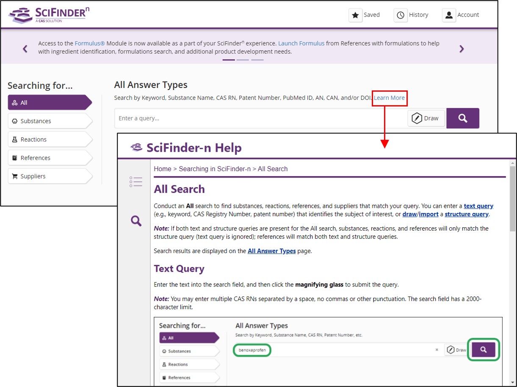
Task: Select All search type tab
Action: [x=50, y=103]
